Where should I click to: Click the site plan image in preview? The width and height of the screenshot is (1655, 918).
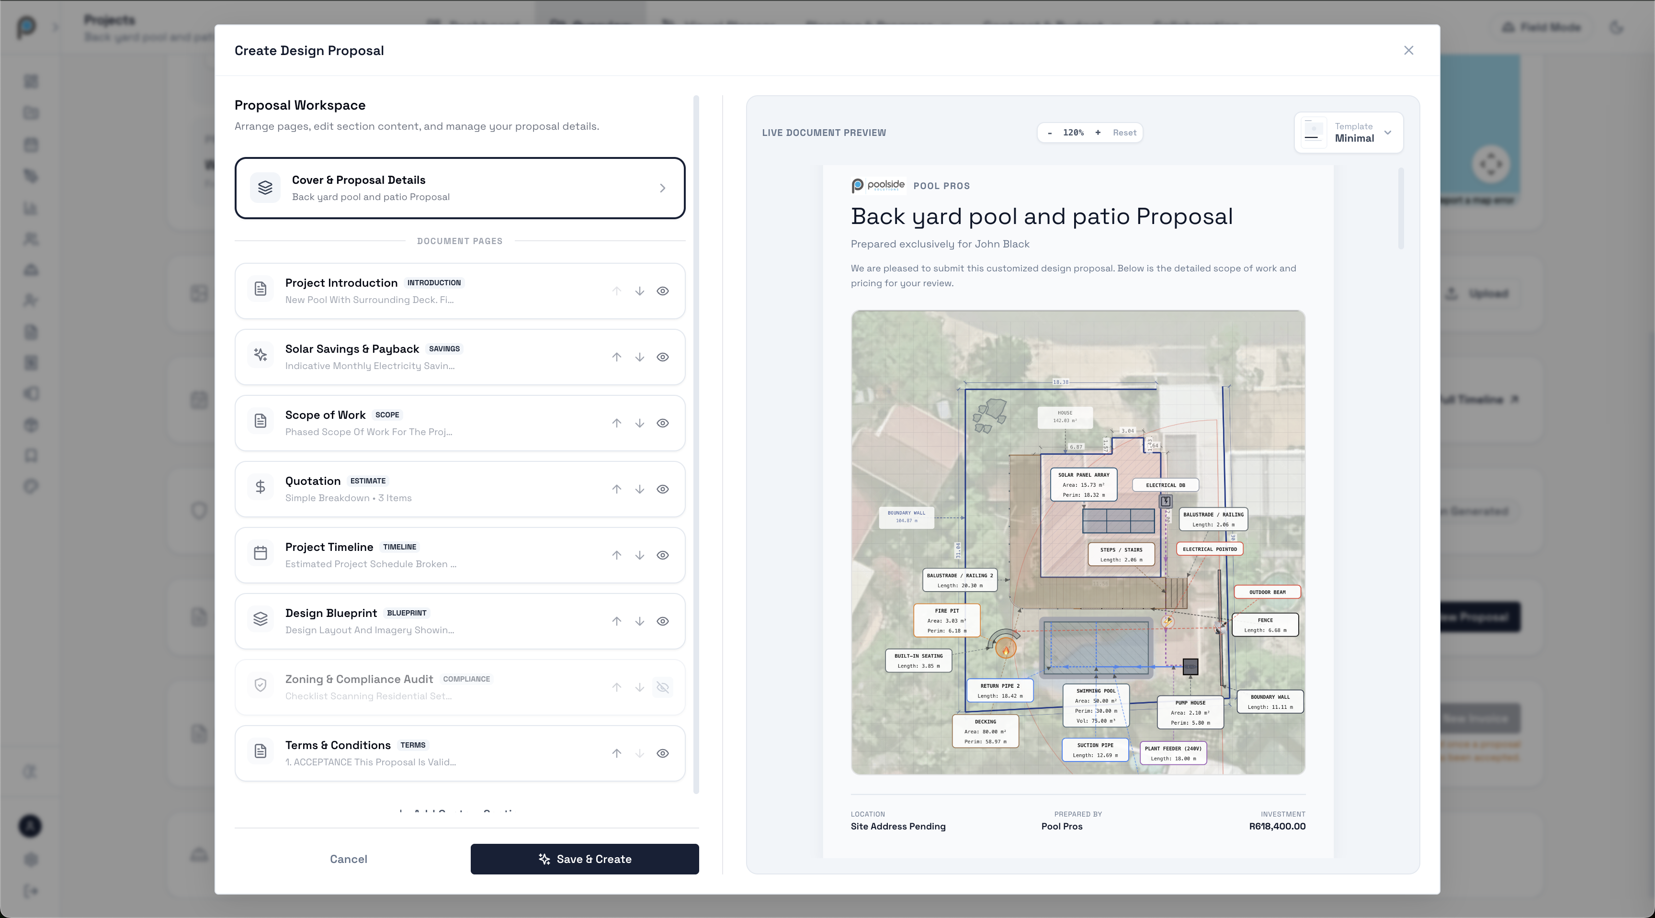click(x=1078, y=542)
